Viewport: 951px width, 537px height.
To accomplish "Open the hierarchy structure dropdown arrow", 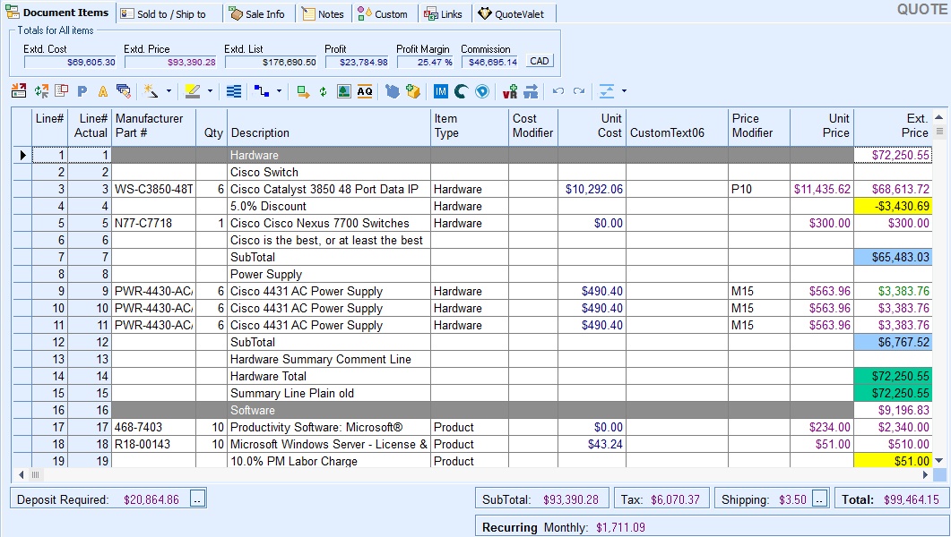I will [279, 91].
